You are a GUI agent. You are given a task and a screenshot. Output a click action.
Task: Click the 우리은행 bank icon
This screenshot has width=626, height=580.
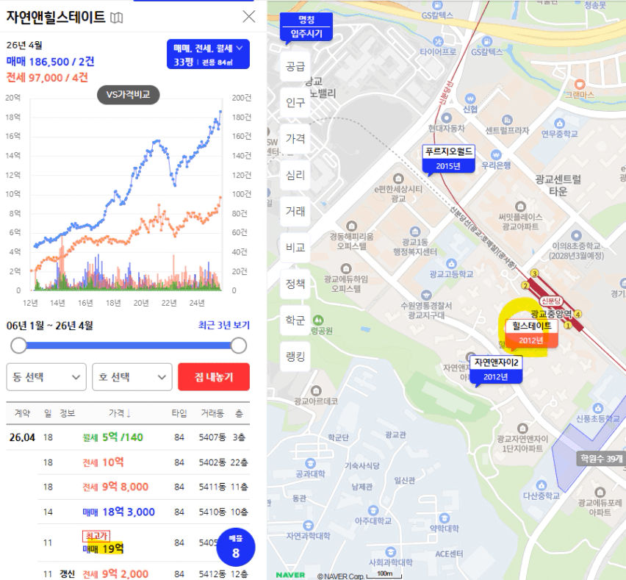[x=496, y=154]
